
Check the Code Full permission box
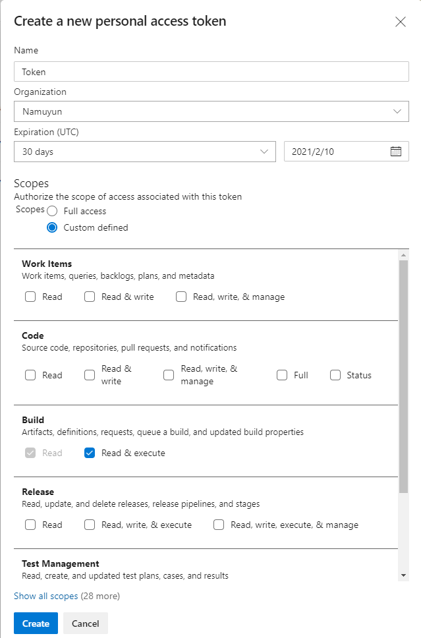pos(282,375)
